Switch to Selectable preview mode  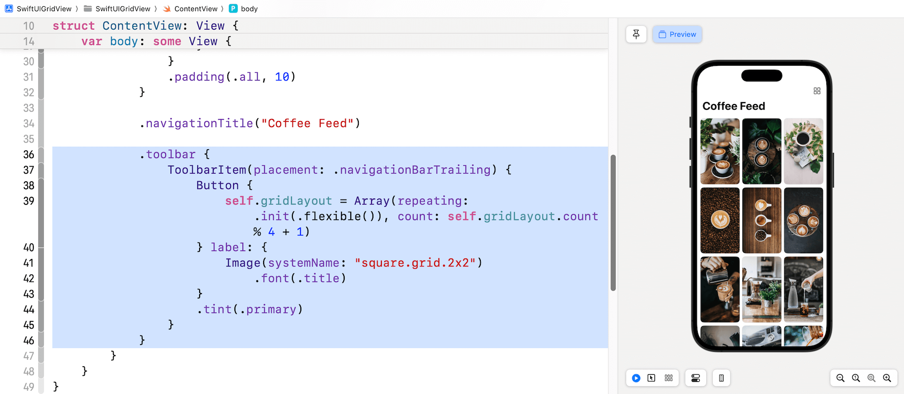[652, 378]
